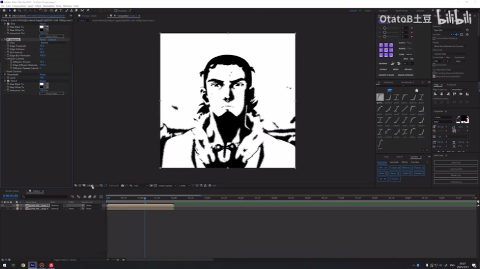Toggle 'If caching, play cached frames' checkbox
This screenshot has height=269, width=480.
point(434,73)
